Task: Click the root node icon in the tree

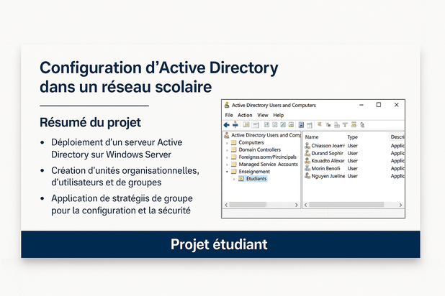Action: (x=227, y=135)
